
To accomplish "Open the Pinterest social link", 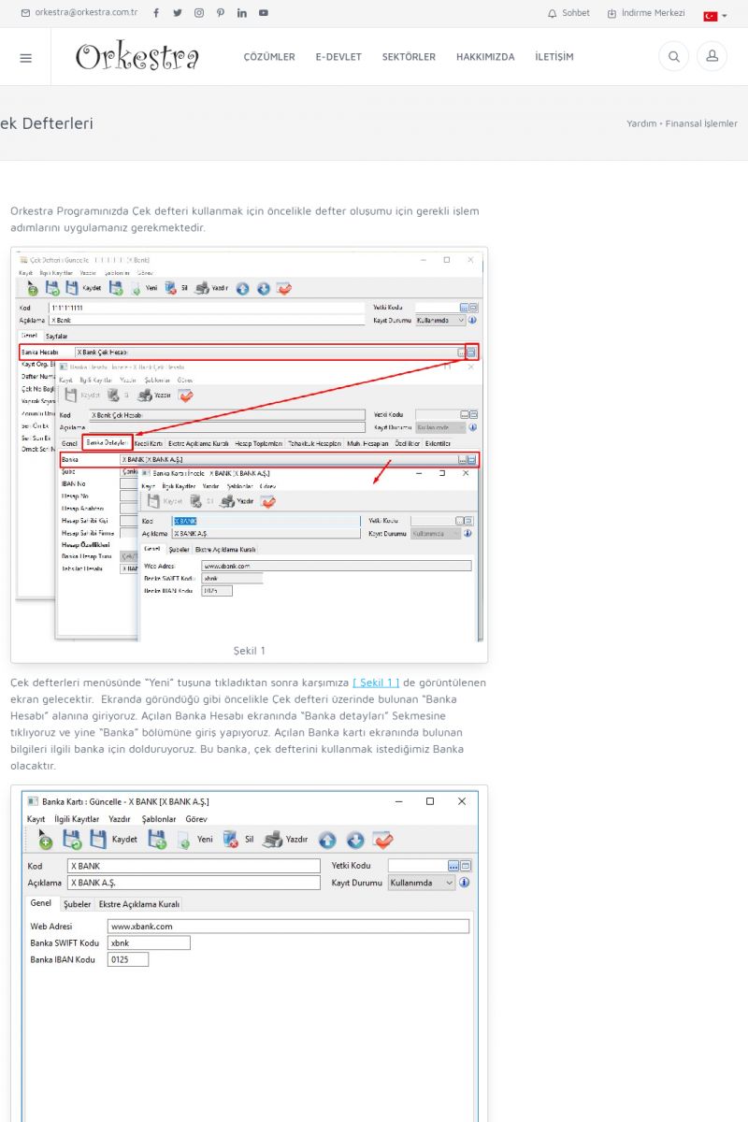I will pyautogui.click(x=221, y=13).
